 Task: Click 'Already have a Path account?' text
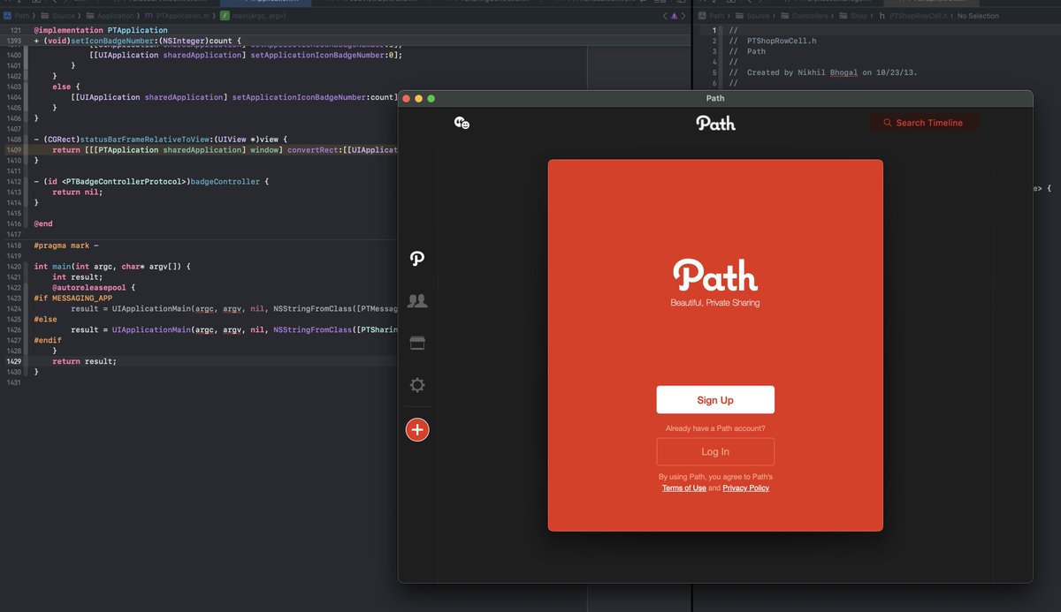click(715, 428)
